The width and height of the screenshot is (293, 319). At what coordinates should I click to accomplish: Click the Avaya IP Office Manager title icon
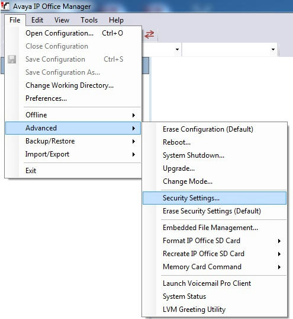[5, 6]
